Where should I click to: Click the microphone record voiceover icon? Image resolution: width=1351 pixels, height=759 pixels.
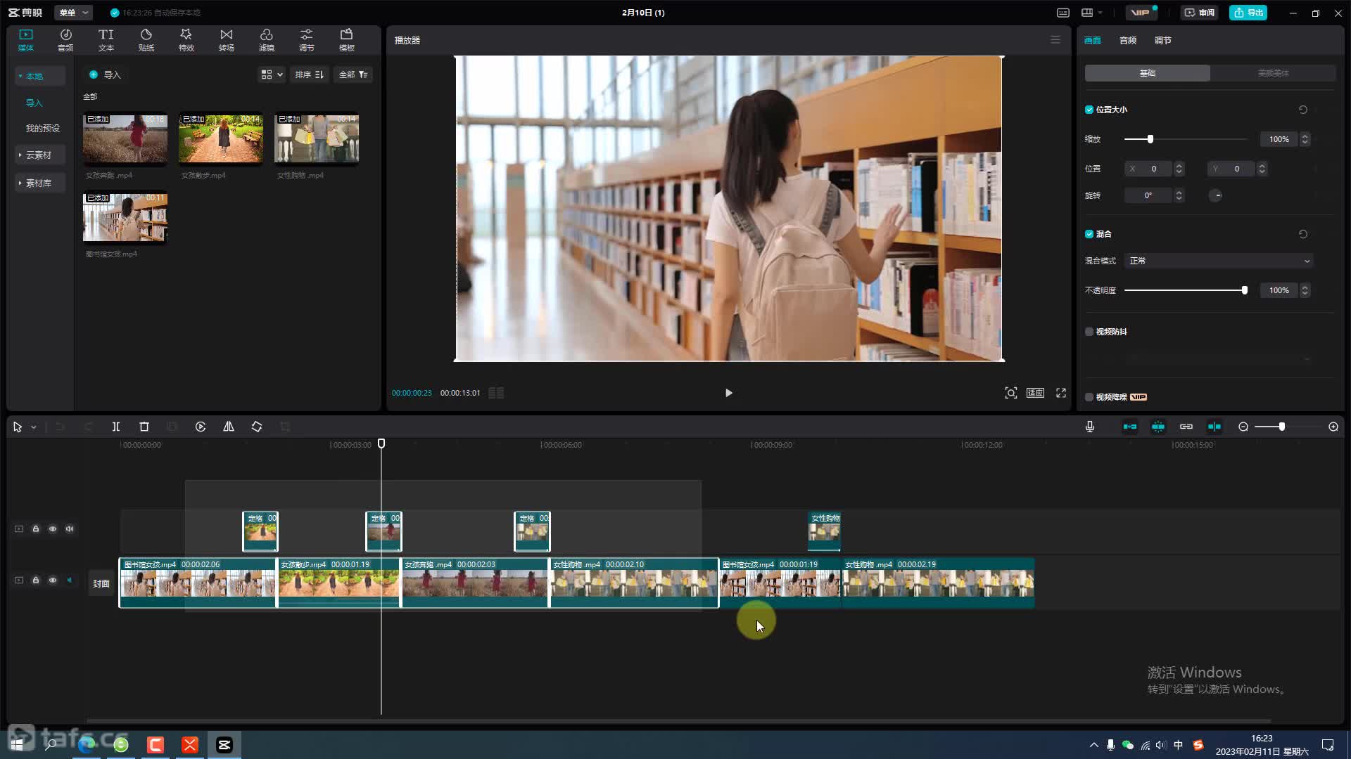[x=1090, y=427]
